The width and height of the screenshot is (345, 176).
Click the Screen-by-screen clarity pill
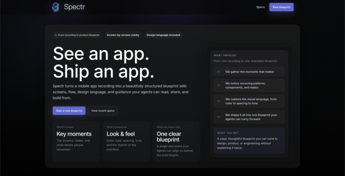(123, 35)
